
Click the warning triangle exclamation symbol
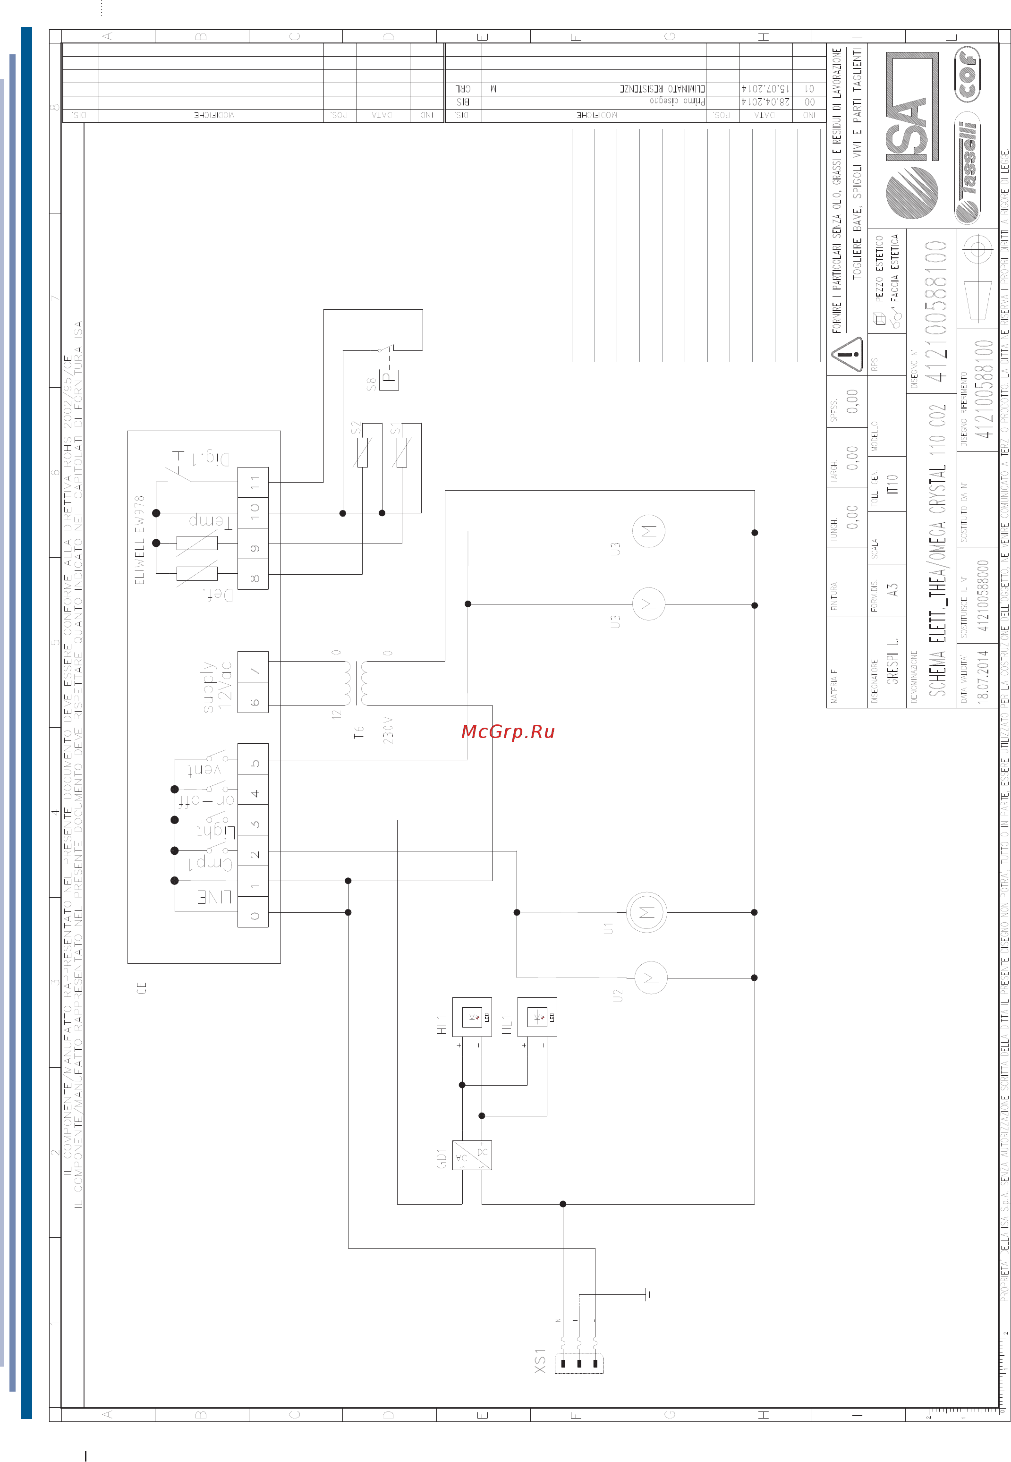848,354
